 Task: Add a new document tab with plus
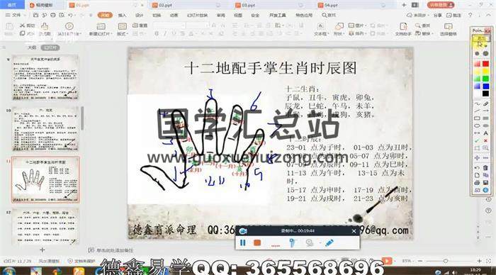click(x=404, y=5)
